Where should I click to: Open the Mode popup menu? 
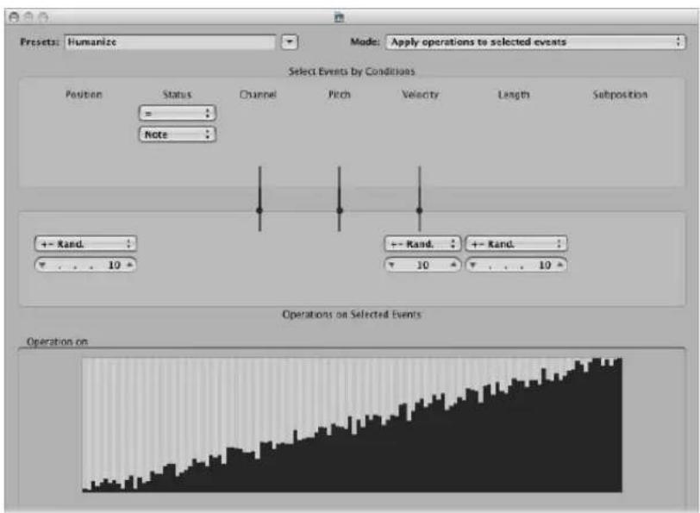coord(535,42)
